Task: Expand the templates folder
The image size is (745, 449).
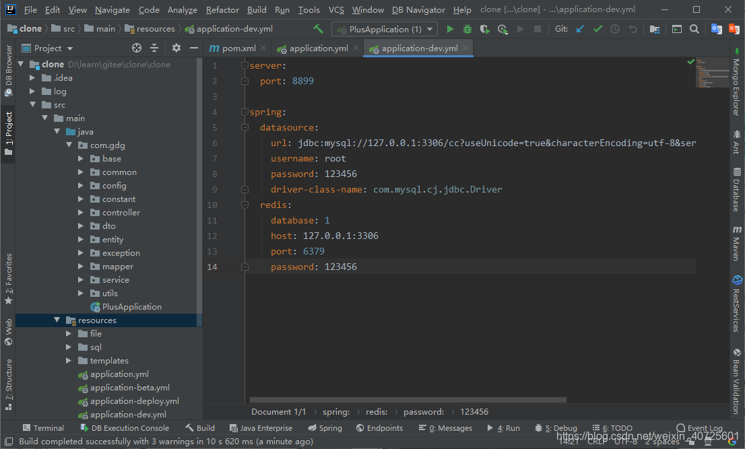Action: 69,360
